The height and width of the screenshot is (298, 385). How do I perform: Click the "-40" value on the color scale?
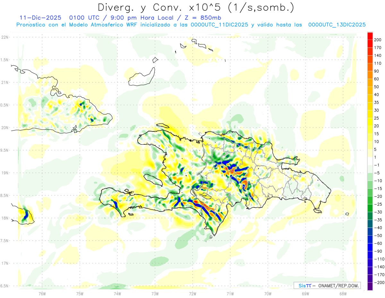[x=378, y=228]
